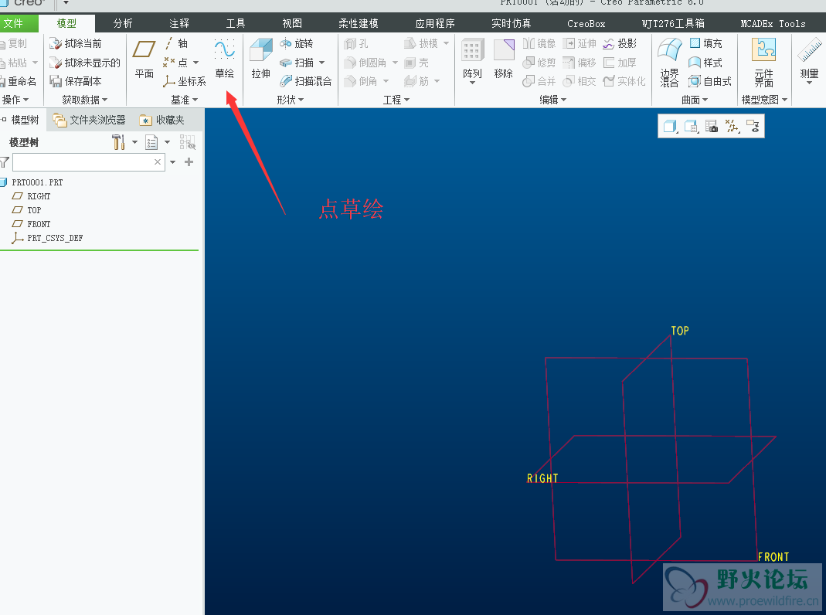826x615 pixels.
Task: Toggle datum display filters icon
Action: pos(733,127)
